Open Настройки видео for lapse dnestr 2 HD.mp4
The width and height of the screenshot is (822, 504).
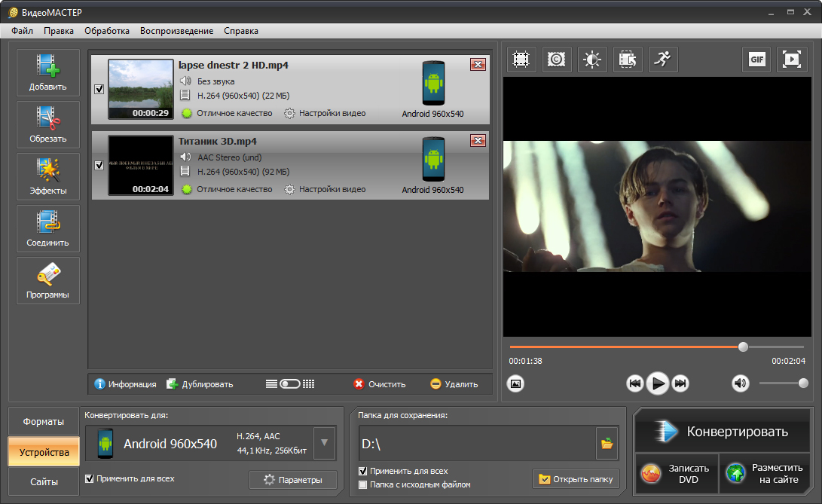point(325,113)
